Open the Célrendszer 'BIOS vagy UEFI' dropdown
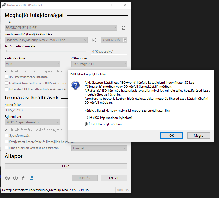The image size is (219, 198). (x=99, y=64)
